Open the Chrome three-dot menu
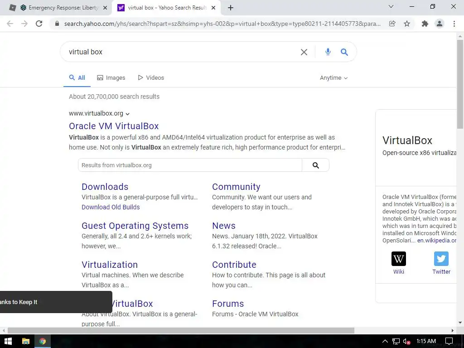The width and height of the screenshot is (464, 348). click(454, 24)
